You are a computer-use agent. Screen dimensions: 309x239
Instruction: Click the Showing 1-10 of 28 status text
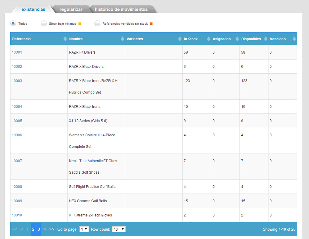pos(279,229)
